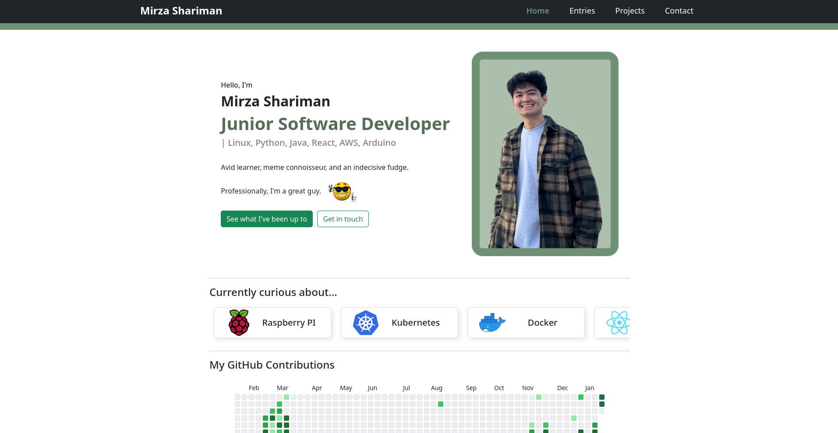Click the Kubernetes wheel logo icon
This screenshot has height=433, width=838.
coord(366,323)
